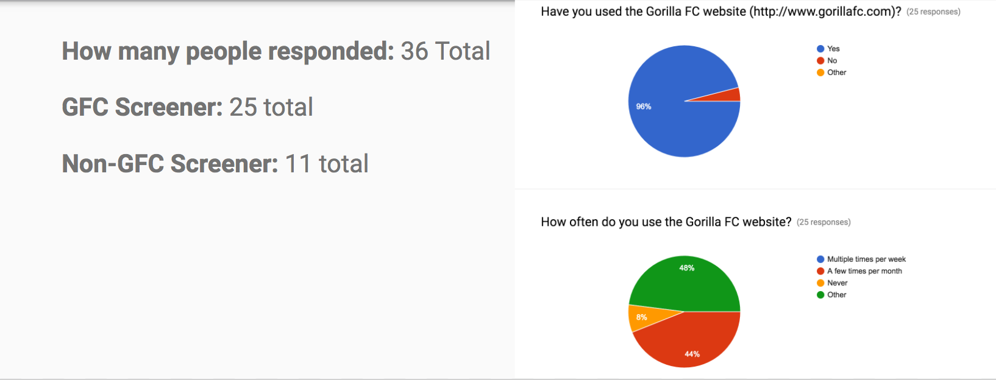Click the blue Yes legend dot
This screenshot has height=380, width=996.
tap(820, 49)
